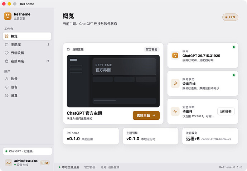Screen dimensions: 247x171
Task: Click the 待运行 status text
Action: point(187,112)
